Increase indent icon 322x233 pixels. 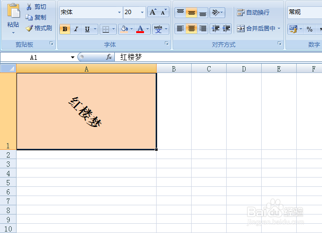227,29
